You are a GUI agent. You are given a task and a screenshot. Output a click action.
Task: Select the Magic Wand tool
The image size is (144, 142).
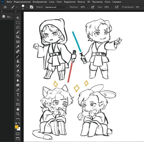(x=18, y=32)
